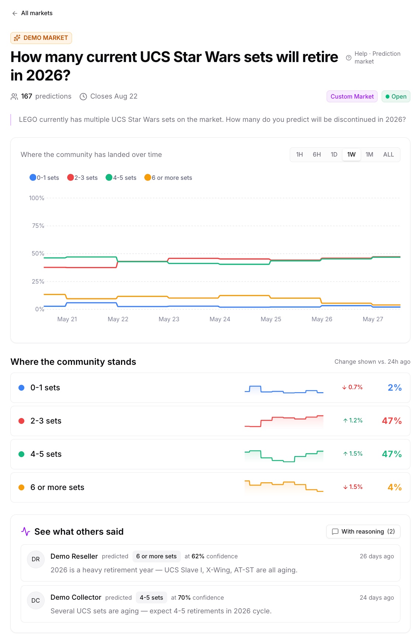Screen dimensions: 420x644
Task: Click the help question mark icon
Action: pos(348,58)
